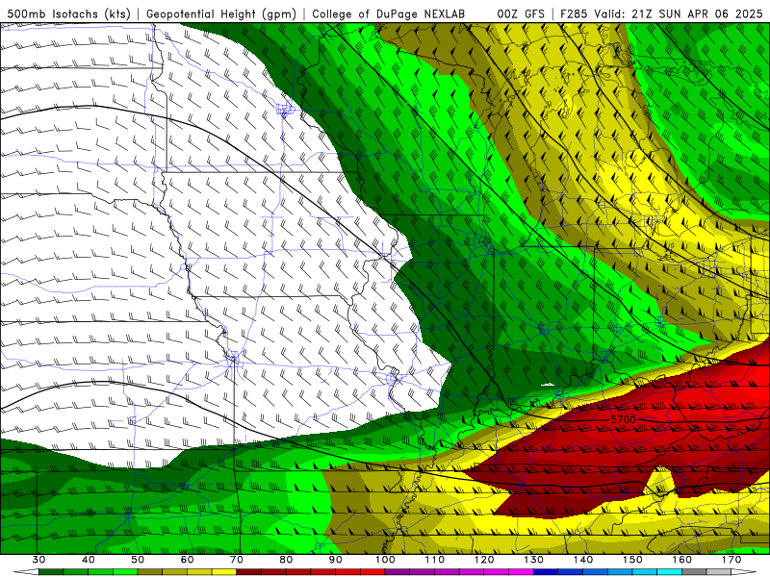
Task: Click the legend value "90"
Action: [335, 560]
